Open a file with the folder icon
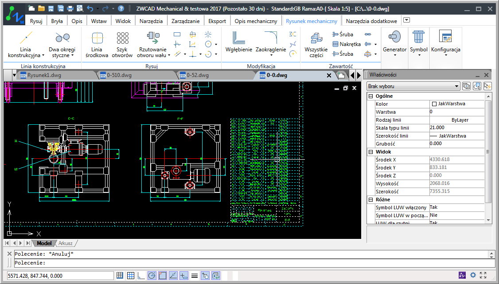Image resolution: width=499 pixels, height=284 pixels. tap(41, 8)
